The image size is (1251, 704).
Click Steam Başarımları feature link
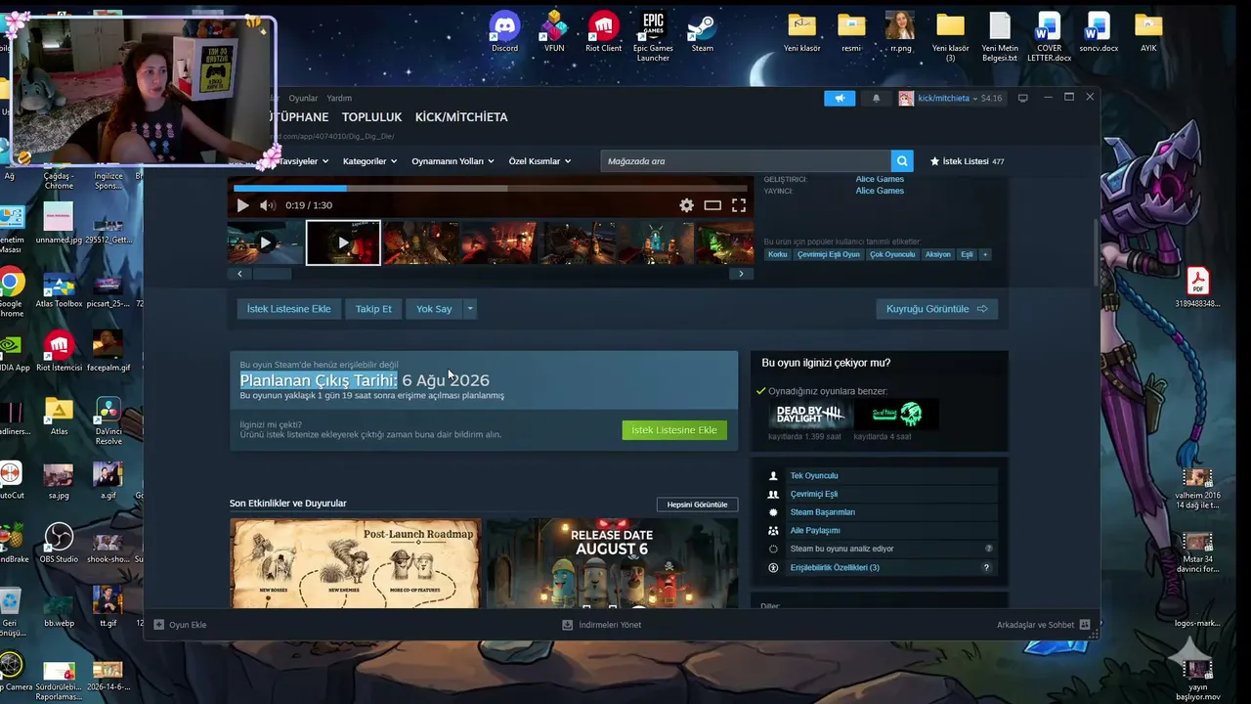coord(823,512)
